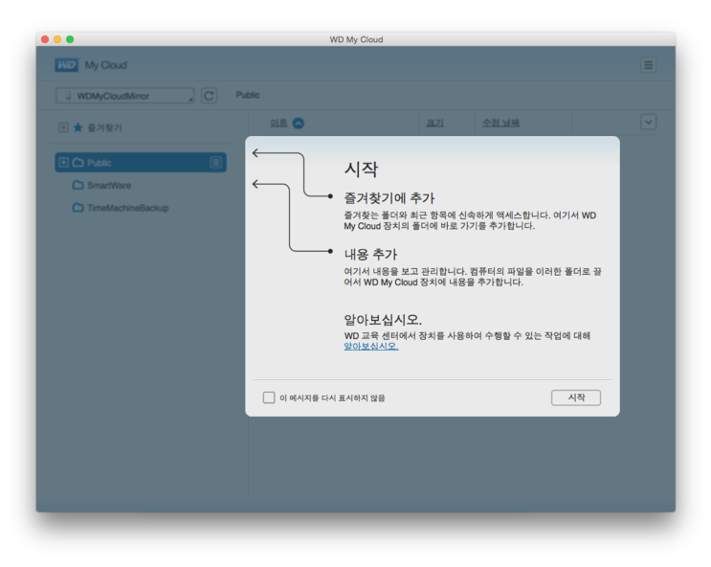Click the 즐겨찾기에 추가 heading
This screenshot has height=567, width=711.
click(389, 198)
